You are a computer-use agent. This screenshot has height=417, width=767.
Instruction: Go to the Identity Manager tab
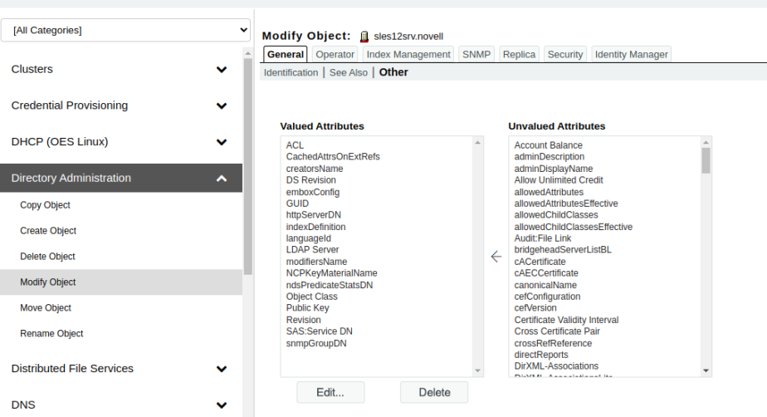tap(631, 54)
